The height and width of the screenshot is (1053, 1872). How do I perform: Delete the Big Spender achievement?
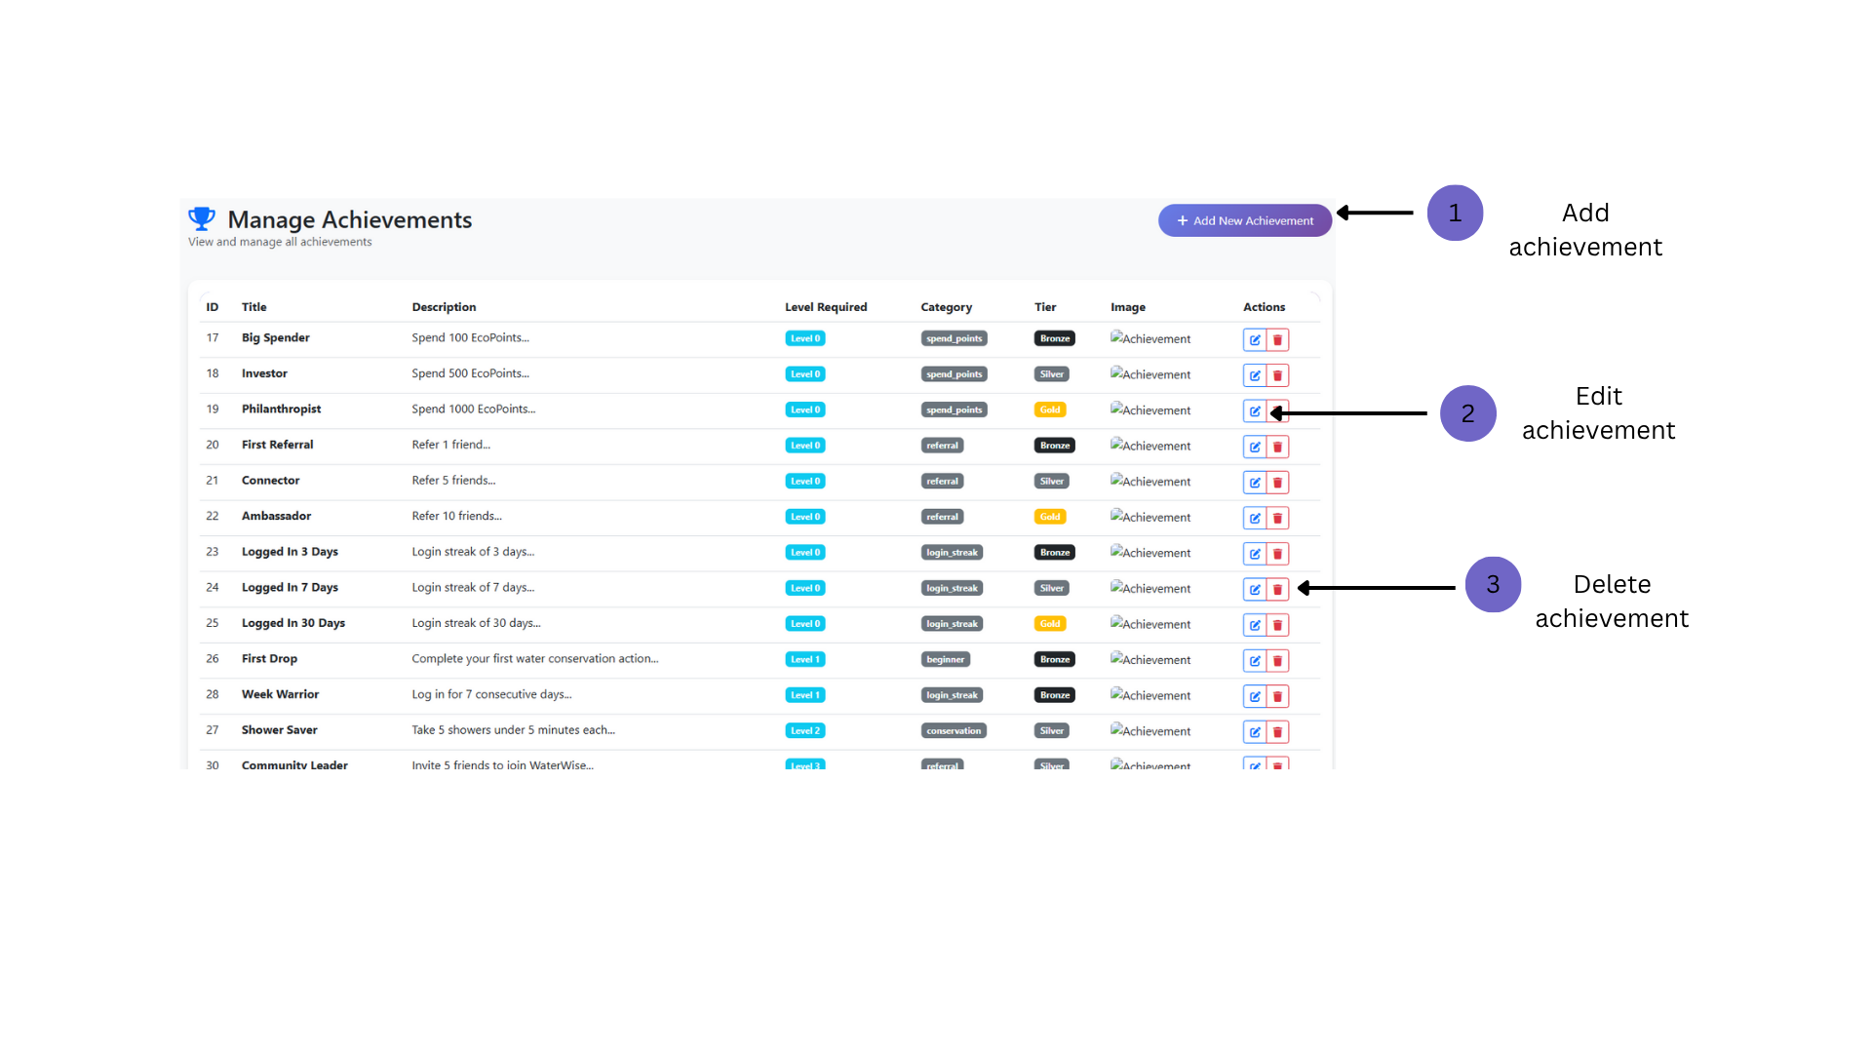click(x=1277, y=340)
